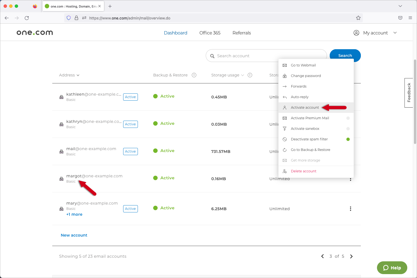Toggle Activate Premium Mail switch indicator
The image size is (417, 278).
348,118
